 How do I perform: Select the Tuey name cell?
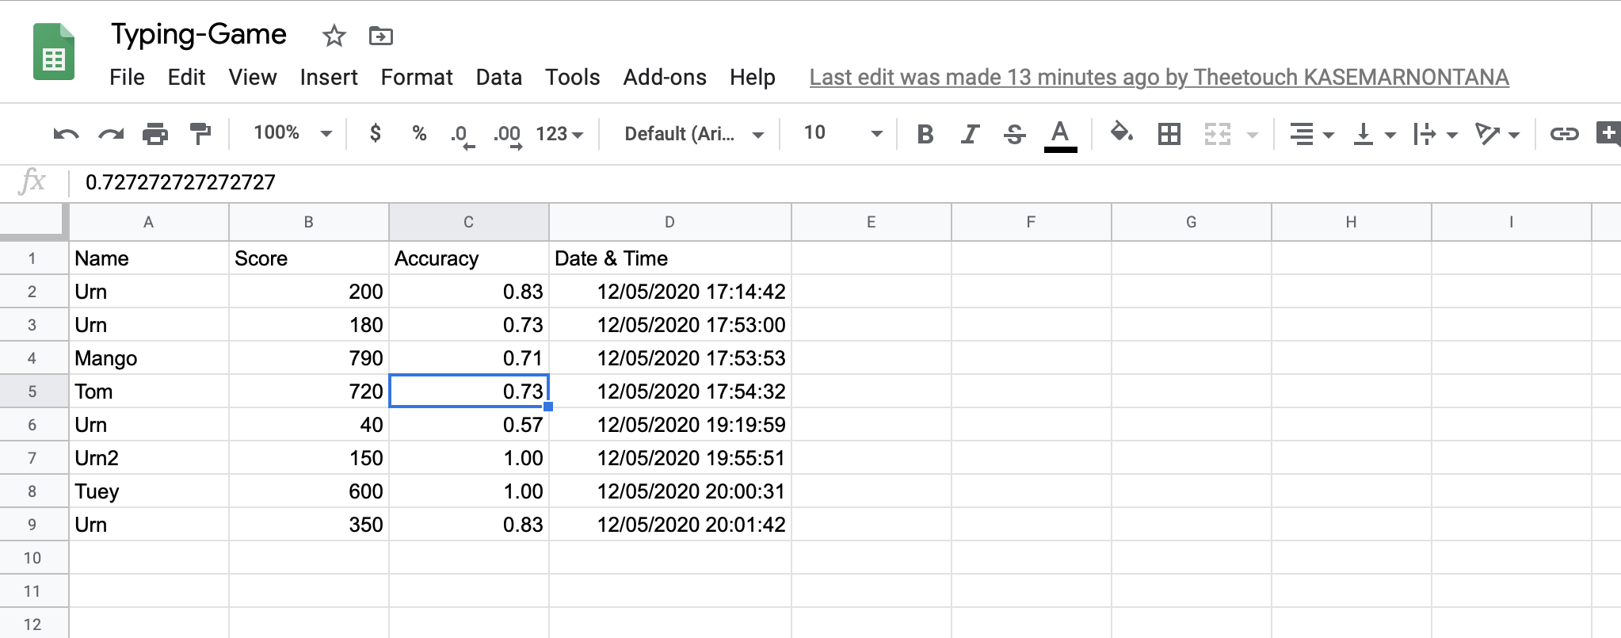click(x=149, y=491)
